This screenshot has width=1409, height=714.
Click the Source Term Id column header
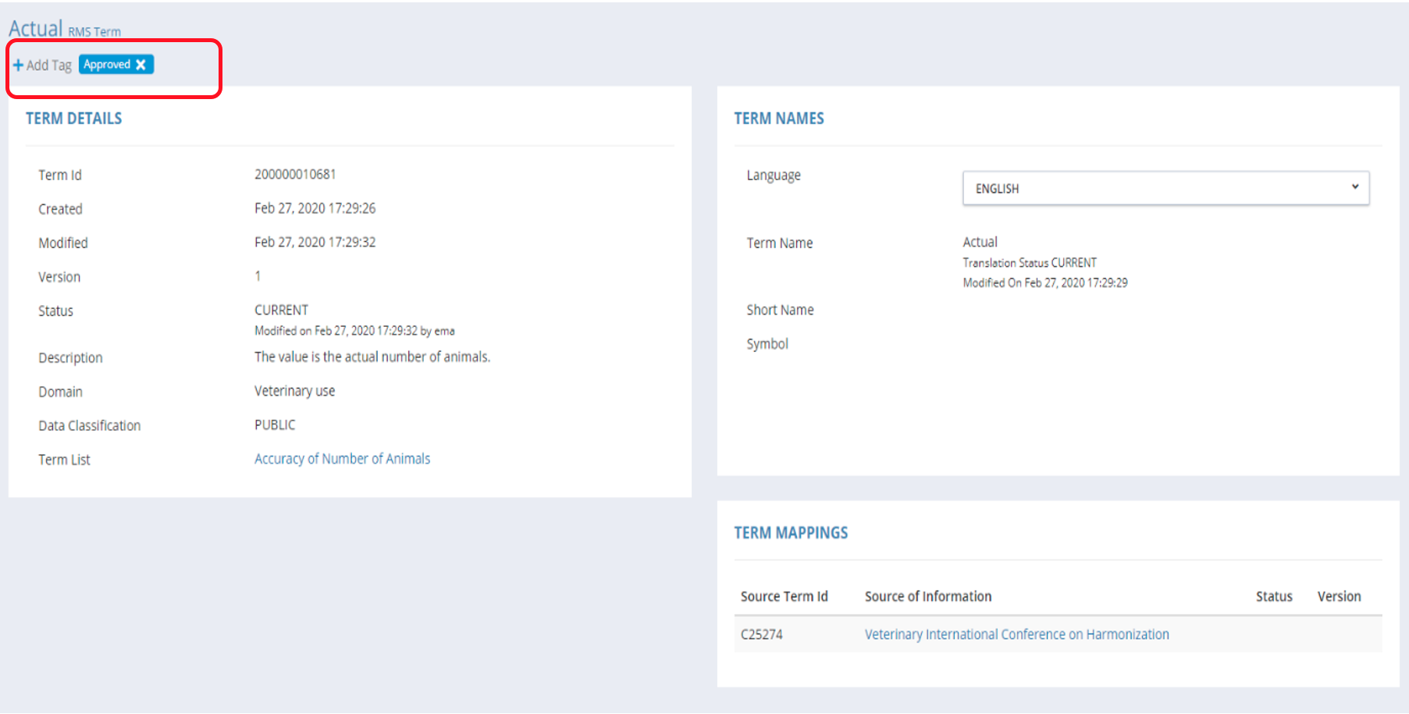click(784, 596)
